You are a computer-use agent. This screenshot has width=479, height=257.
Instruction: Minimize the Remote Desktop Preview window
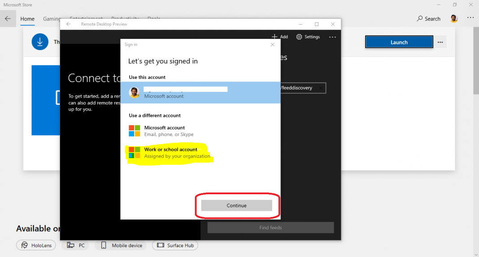click(300, 24)
